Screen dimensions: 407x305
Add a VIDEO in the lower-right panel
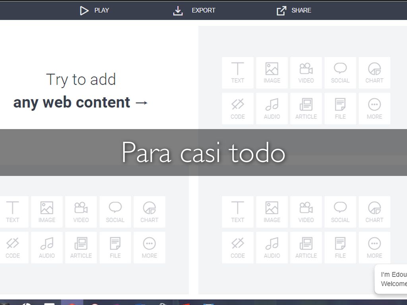pos(306,212)
